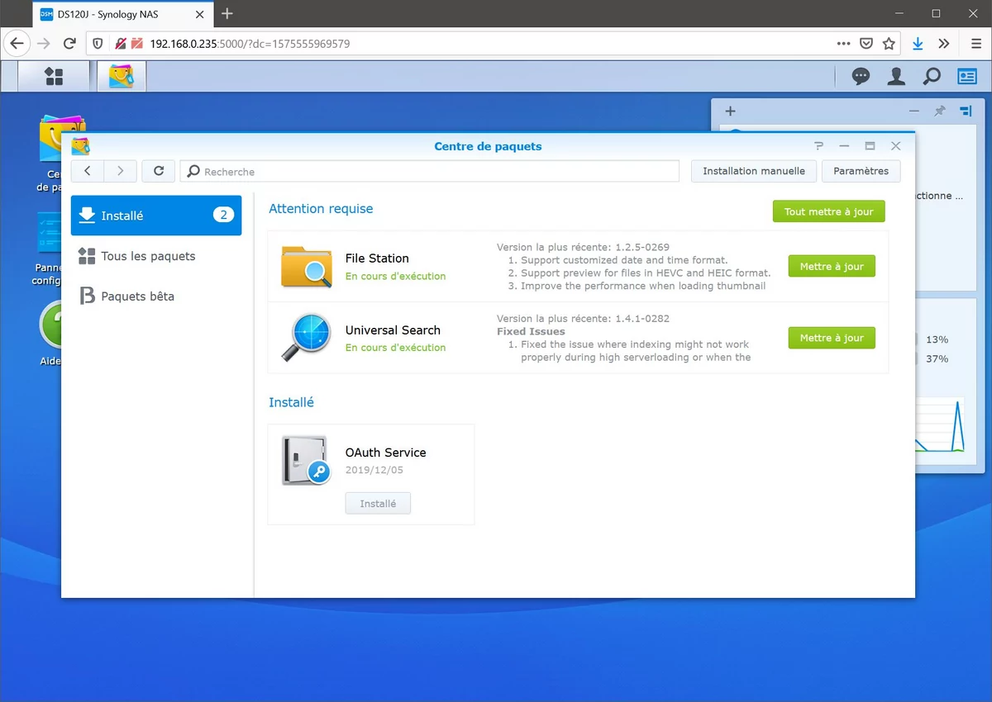992x702 pixels.
Task: Click the 37% value in the widget
Action: pyautogui.click(x=937, y=358)
